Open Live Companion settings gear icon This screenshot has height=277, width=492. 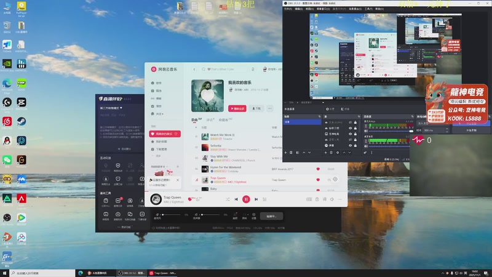click(254, 215)
